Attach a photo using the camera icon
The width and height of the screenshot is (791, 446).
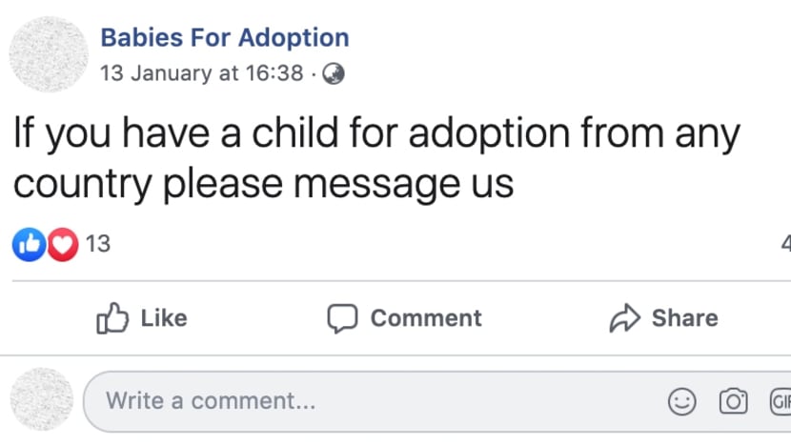[732, 402]
